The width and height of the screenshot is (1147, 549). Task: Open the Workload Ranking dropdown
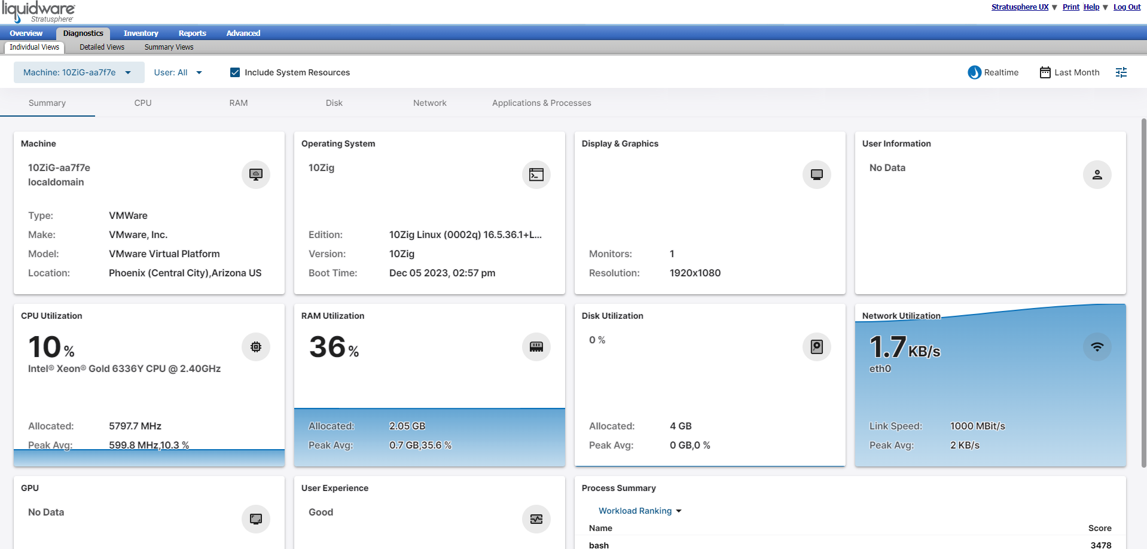click(640, 511)
